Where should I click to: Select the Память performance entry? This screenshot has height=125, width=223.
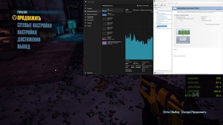click(113, 14)
